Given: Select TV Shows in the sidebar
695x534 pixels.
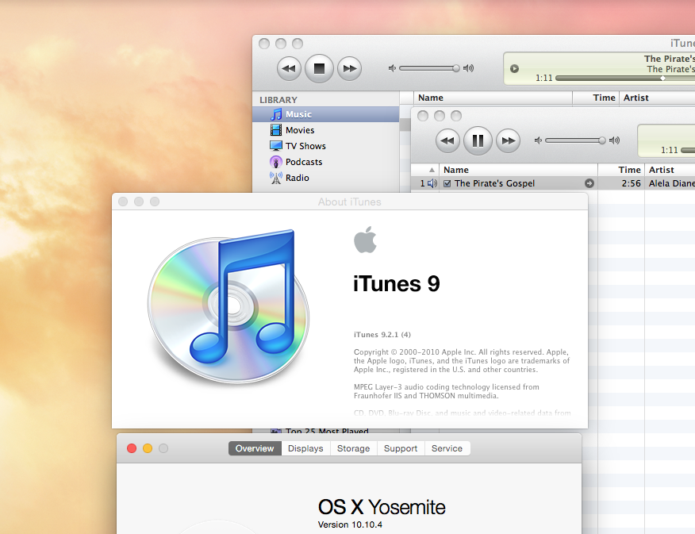Looking at the screenshot, I should click(326, 146).
